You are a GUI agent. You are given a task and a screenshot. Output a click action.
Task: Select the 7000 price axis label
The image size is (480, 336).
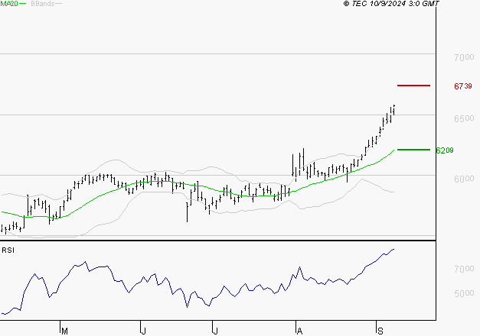pos(464,57)
